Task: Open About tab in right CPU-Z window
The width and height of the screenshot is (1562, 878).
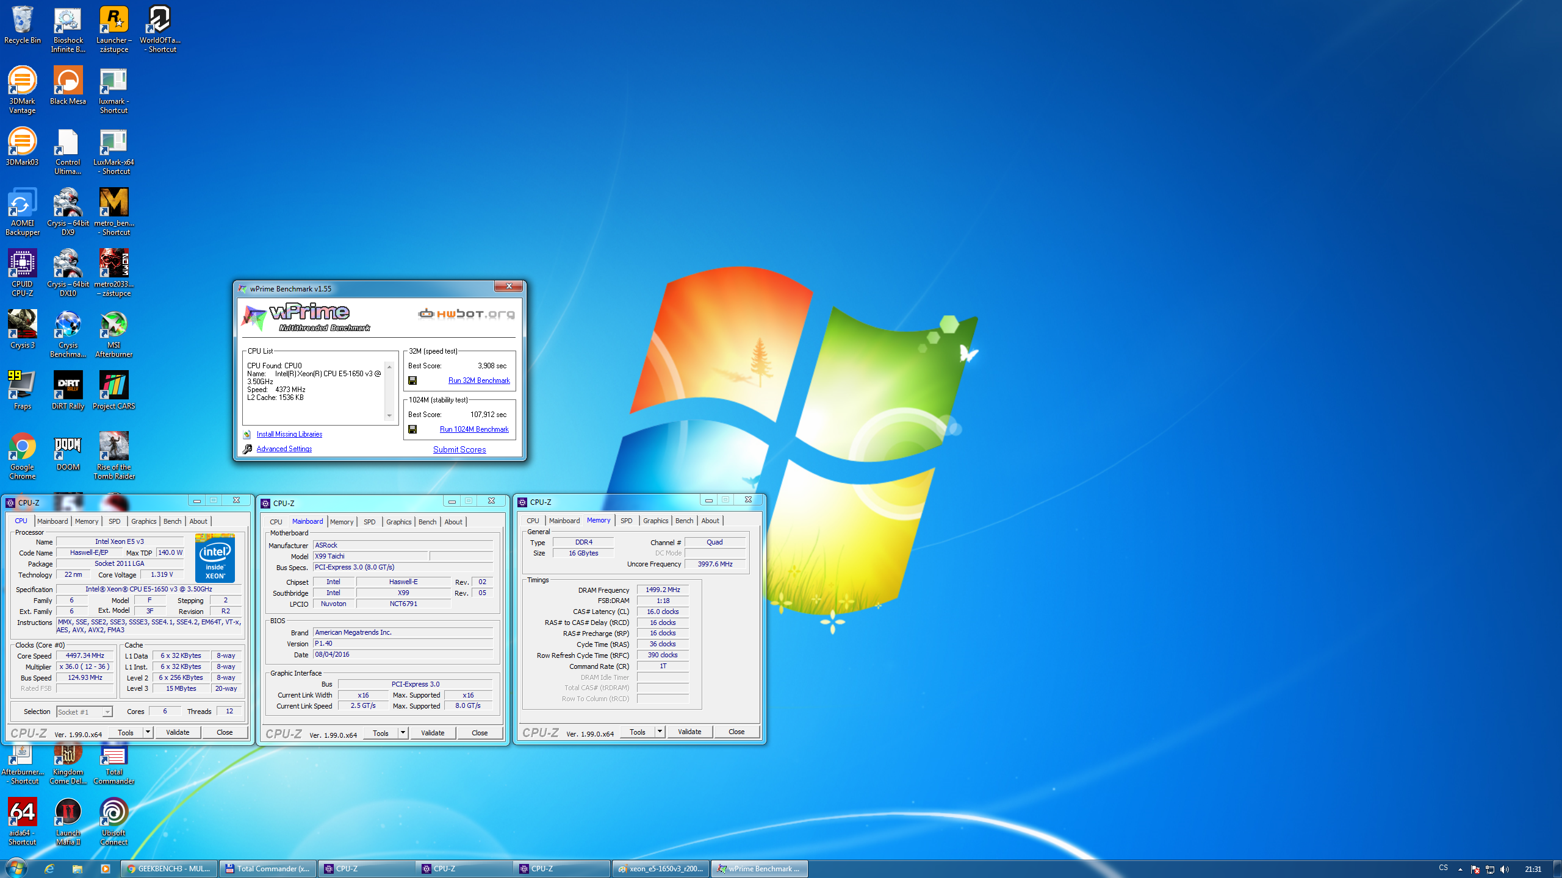Action: [x=710, y=521]
